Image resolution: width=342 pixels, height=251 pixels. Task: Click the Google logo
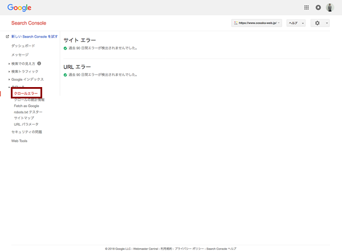coord(19,8)
